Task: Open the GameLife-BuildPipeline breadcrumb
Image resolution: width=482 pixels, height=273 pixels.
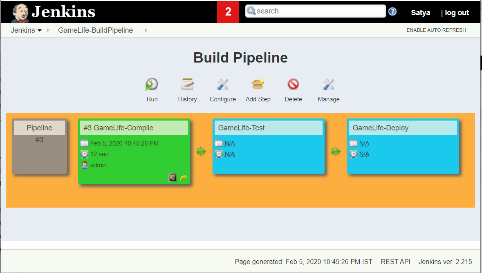Action: coord(95,30)
